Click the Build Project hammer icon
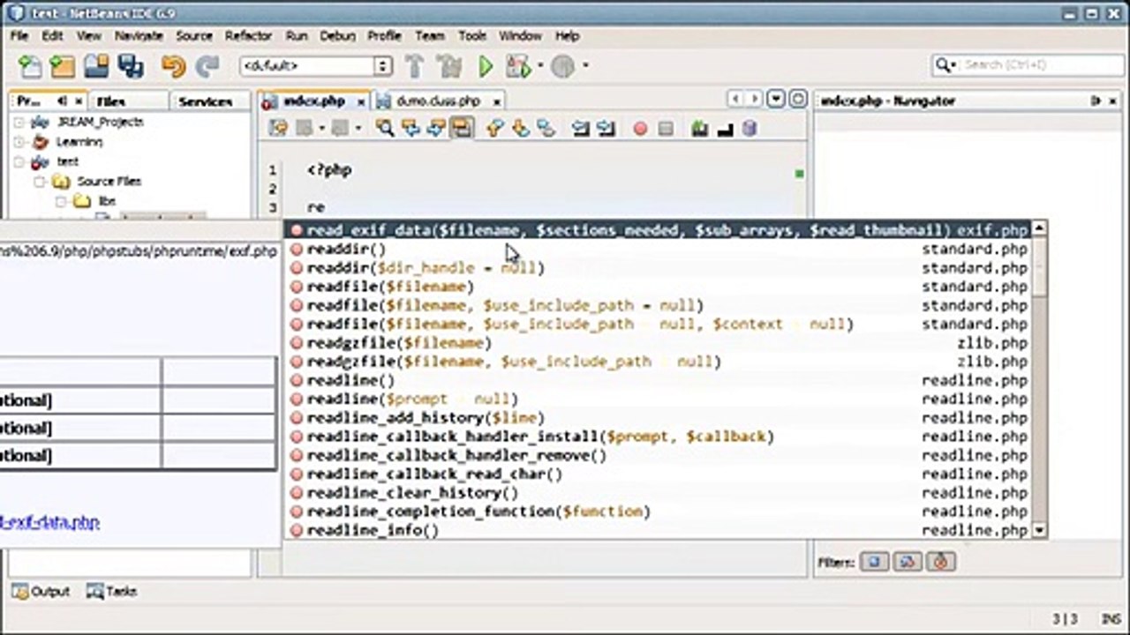Viewport: 1130px width, 635px height. coord(414,66)
